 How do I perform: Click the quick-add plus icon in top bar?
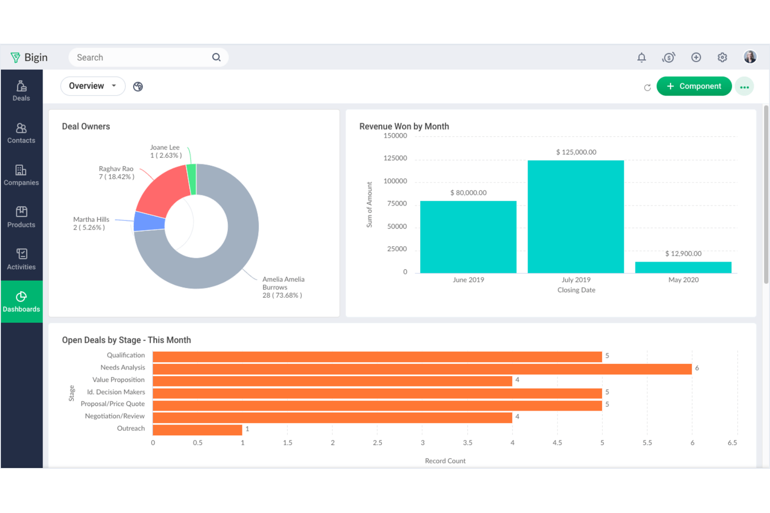click(x=696, y=57)
